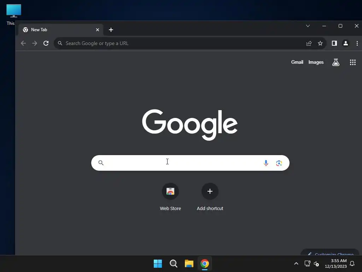This screenshot has width=362, height=272.
Task: Click the address bar search magnifier icon
Action: click(60, 43)
